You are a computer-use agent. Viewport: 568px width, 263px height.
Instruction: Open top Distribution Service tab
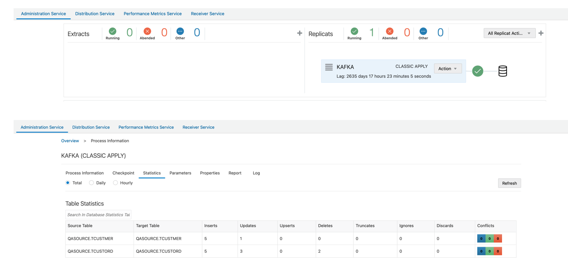pos(95,14)
